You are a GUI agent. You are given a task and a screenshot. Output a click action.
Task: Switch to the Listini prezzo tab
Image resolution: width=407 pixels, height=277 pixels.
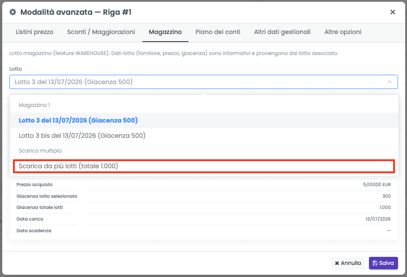click(34, 32)
